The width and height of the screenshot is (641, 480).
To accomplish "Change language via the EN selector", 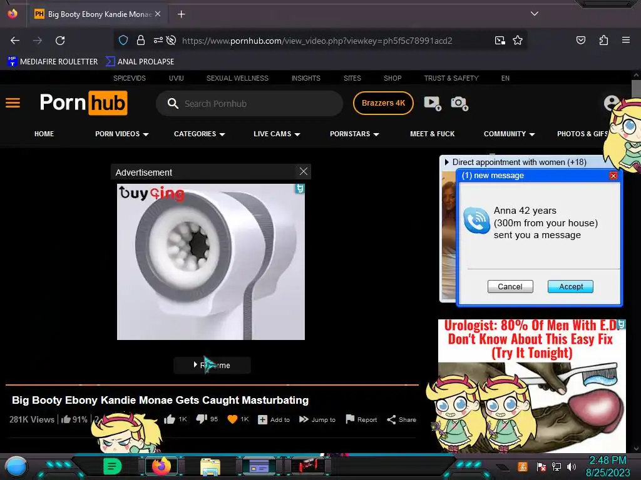I will pyautogui.click(x=505, y=78).
